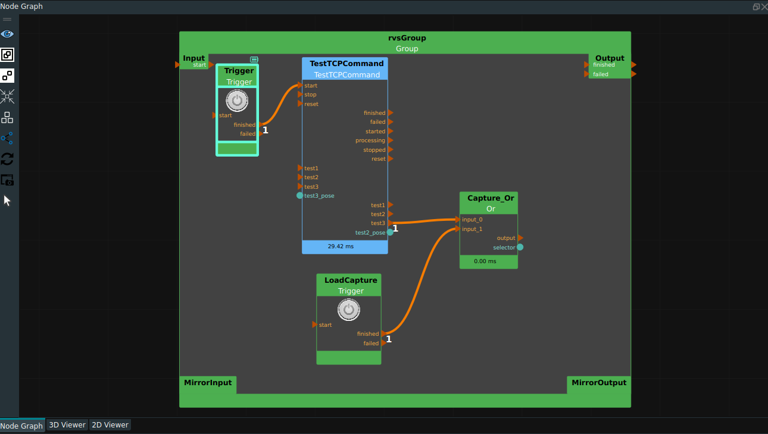Switch to the 2D Viewer tab

pyautogui.click(x=110, y=425)
